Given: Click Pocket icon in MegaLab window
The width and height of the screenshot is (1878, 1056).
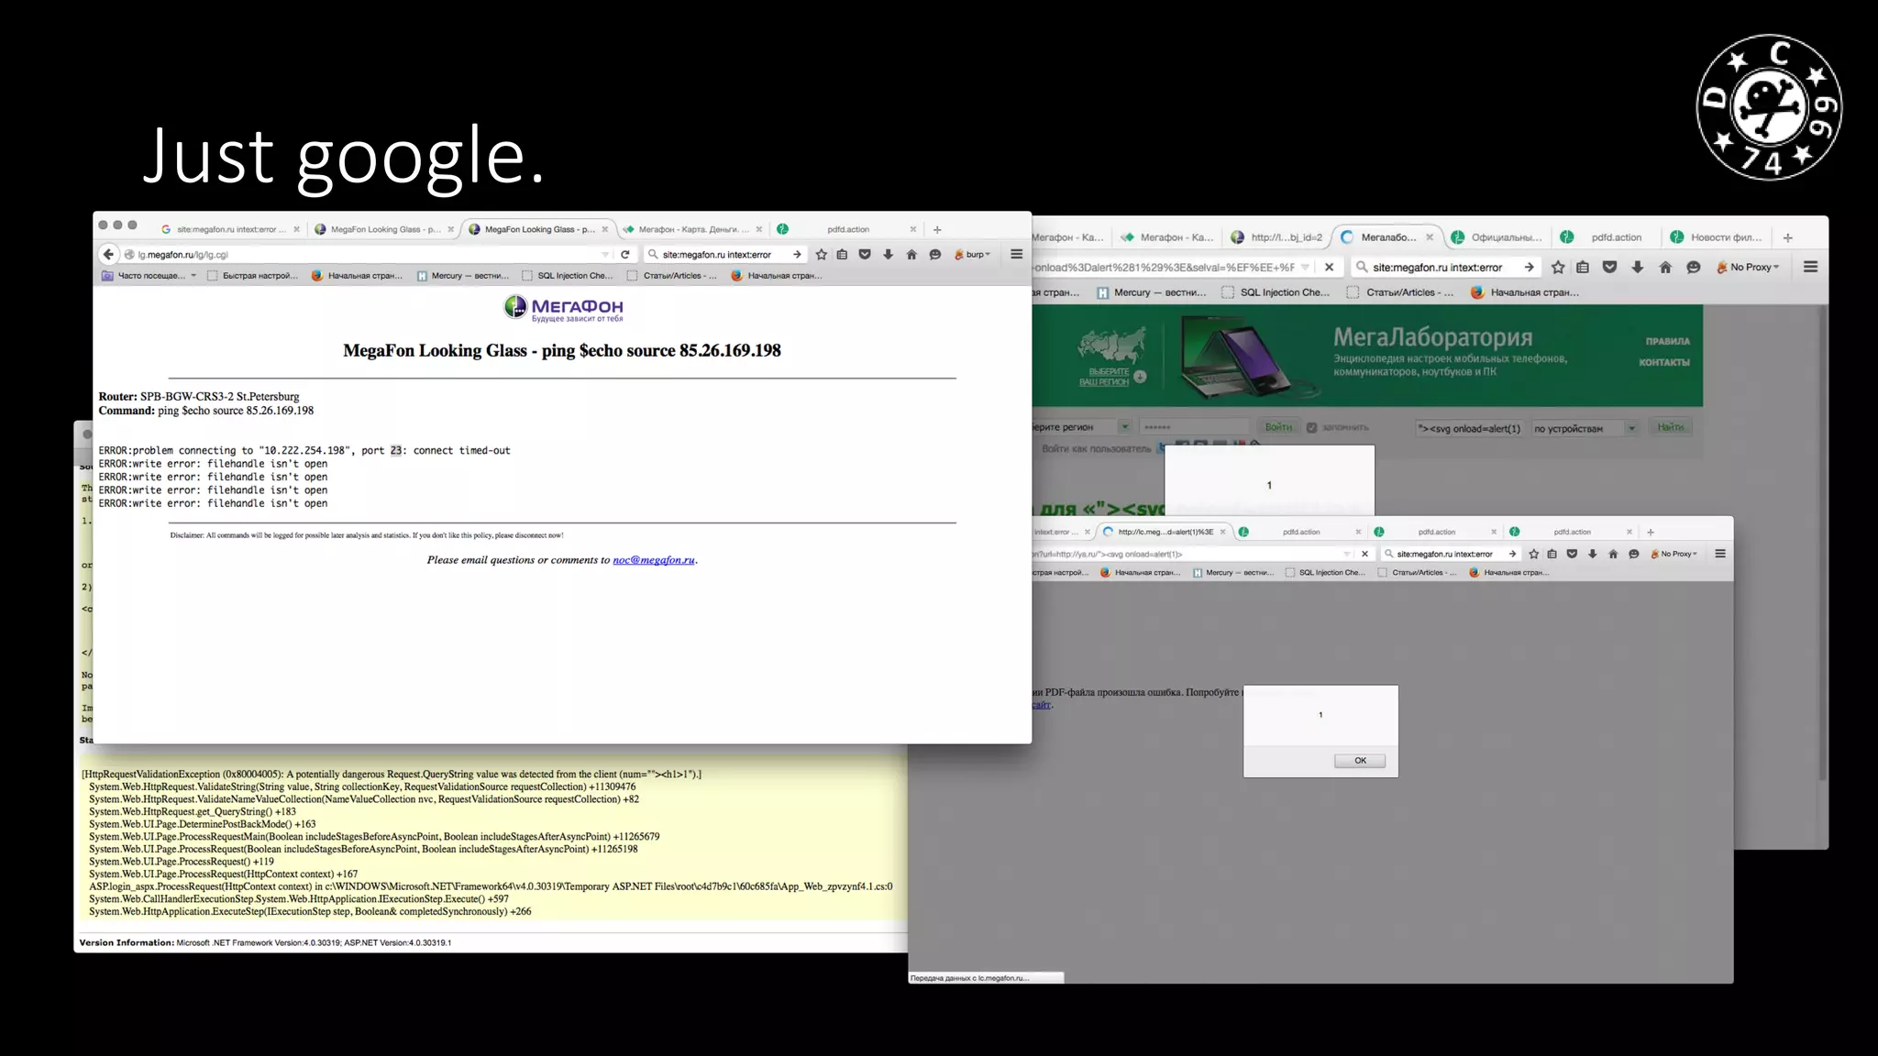Looking at the screenshot, I should [x=1609, y=267].
